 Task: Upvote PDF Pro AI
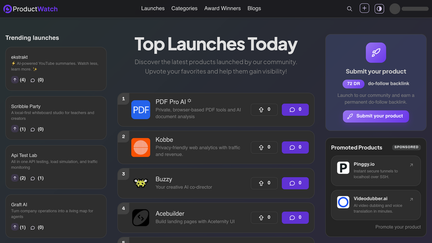264,110
